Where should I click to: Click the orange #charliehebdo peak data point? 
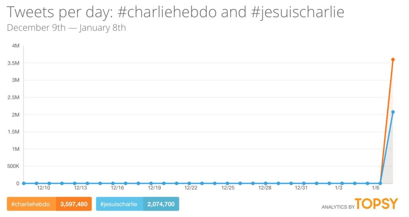(x=393, y=59)
